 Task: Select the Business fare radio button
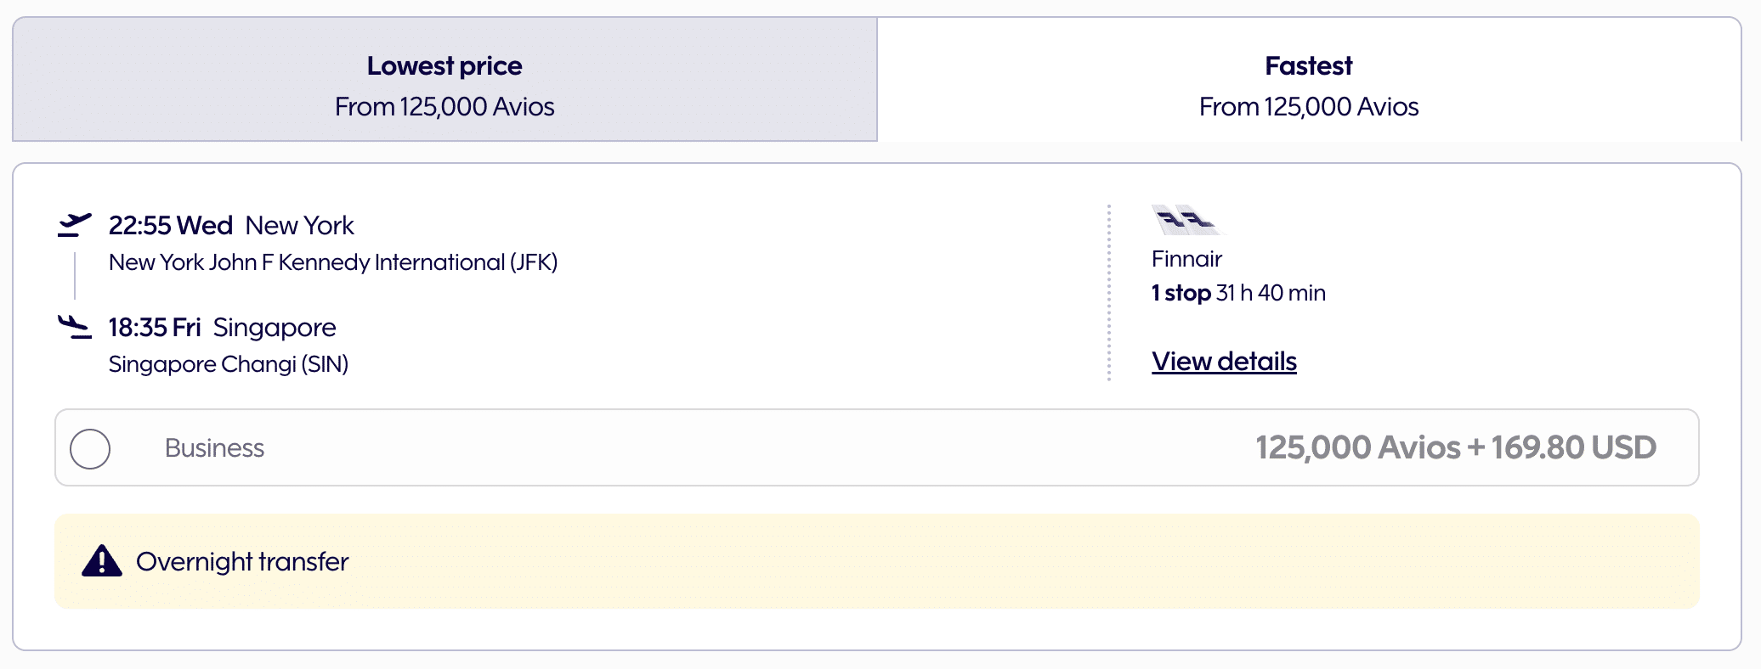click(x=90, y=448)
